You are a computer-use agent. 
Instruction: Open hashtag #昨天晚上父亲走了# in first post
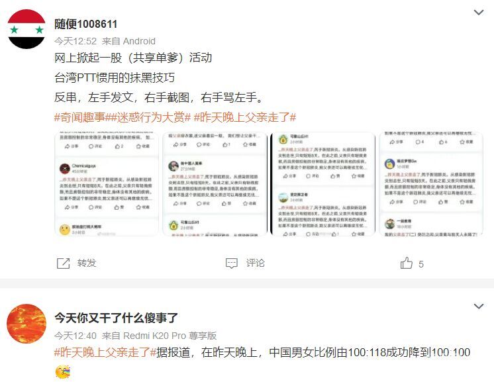click(245, 117)
